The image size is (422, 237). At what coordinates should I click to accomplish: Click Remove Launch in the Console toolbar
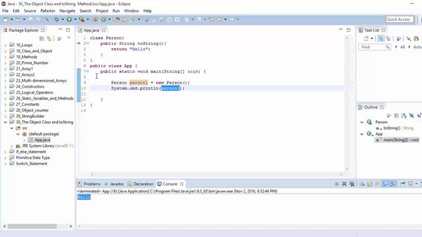coord(344,184)
